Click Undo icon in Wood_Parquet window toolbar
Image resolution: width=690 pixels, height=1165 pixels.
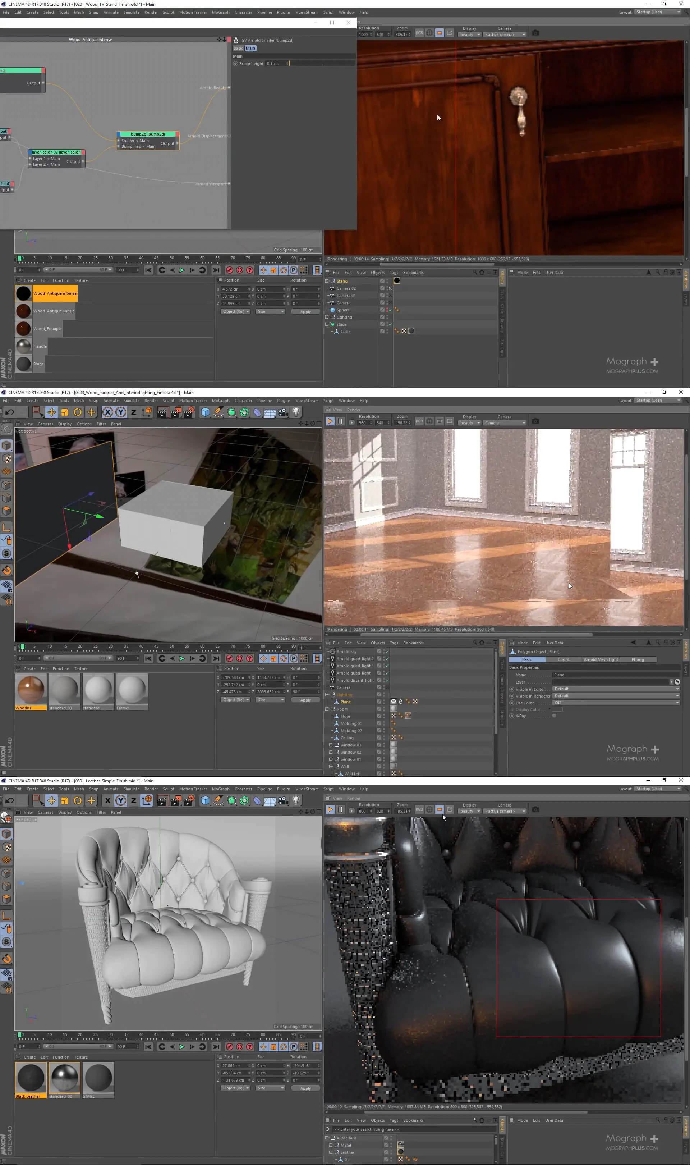(10, 412)
